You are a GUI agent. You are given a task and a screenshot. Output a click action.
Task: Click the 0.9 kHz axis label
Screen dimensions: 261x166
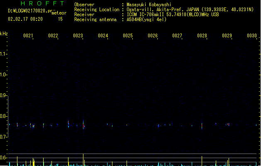point(3,95)
